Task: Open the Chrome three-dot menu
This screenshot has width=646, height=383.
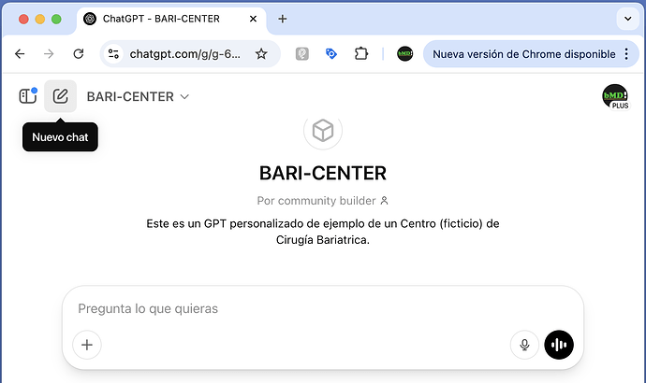Action: 626,54
